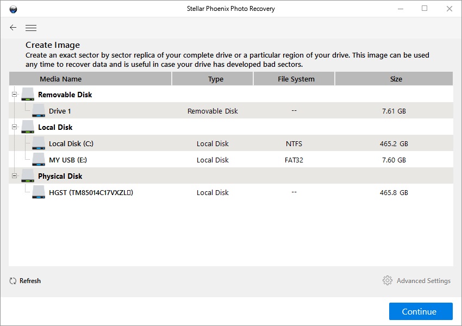The width and height of the screenshot is (462, 326).
Task: Click the Drive 1 disk icon
Action: (38, 110)
